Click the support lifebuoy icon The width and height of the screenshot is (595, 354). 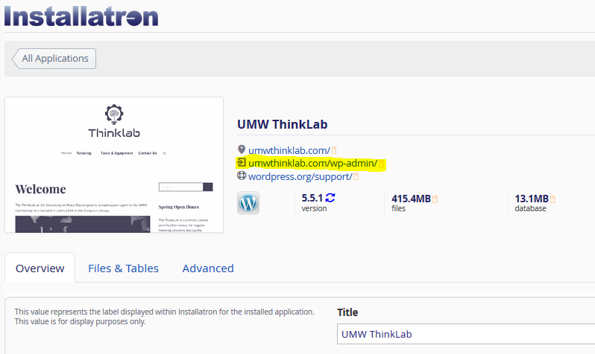tap(242, 176)
